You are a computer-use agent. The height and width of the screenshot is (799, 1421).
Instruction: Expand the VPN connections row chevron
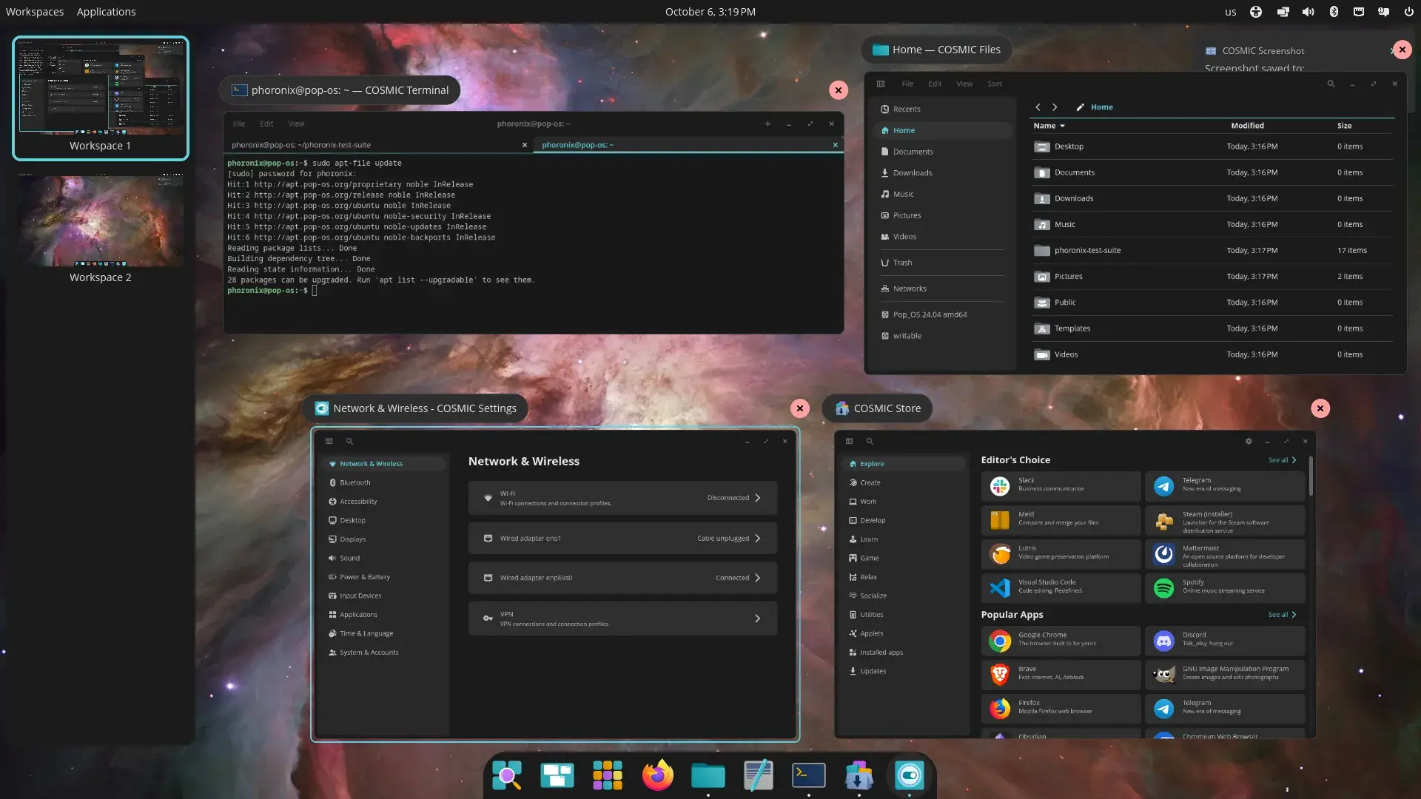coord(758,618)
